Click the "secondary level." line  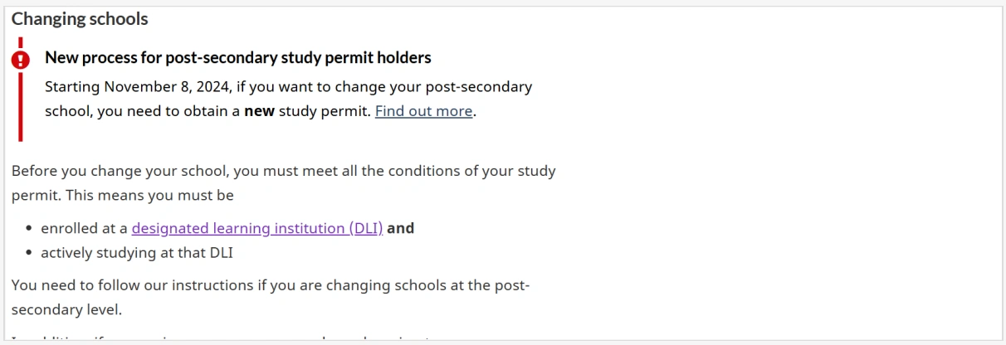click(x=66, y=310)
